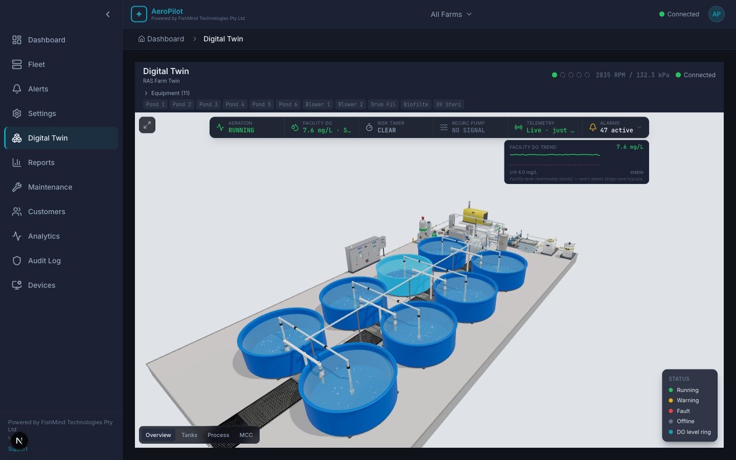Screen dimensions: 736x460
Task: Click the Facility DO Trend chart panel
Action: click(x=577, y=162)
